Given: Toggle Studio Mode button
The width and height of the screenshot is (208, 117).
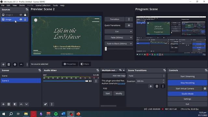Looking at the screenshot, I should click(187, 94).
